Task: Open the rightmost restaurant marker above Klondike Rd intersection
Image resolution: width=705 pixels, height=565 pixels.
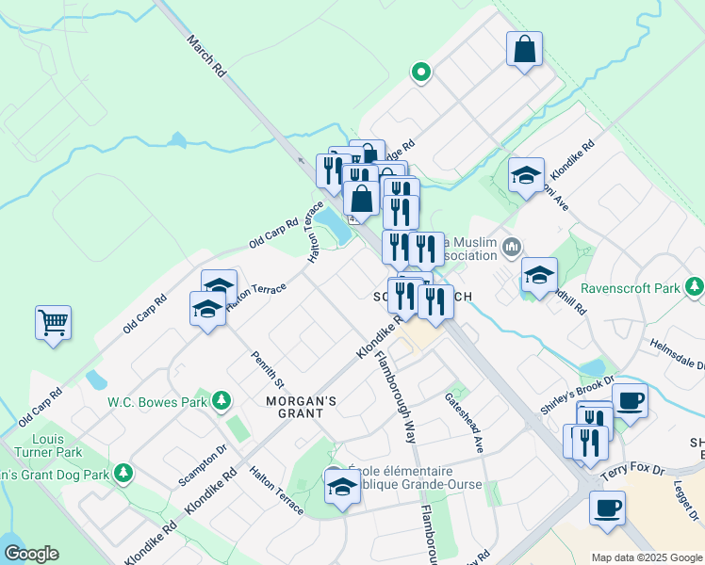Action: tap(435, 304)
